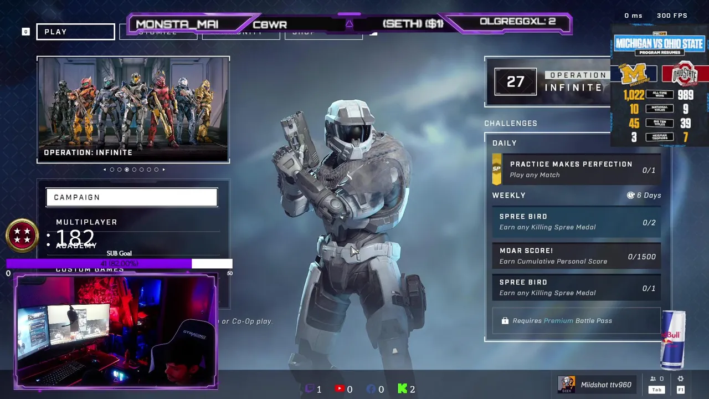Click the purple SUB Goal progress bar
The image size is (709, 399).
(x=120, y=263)
